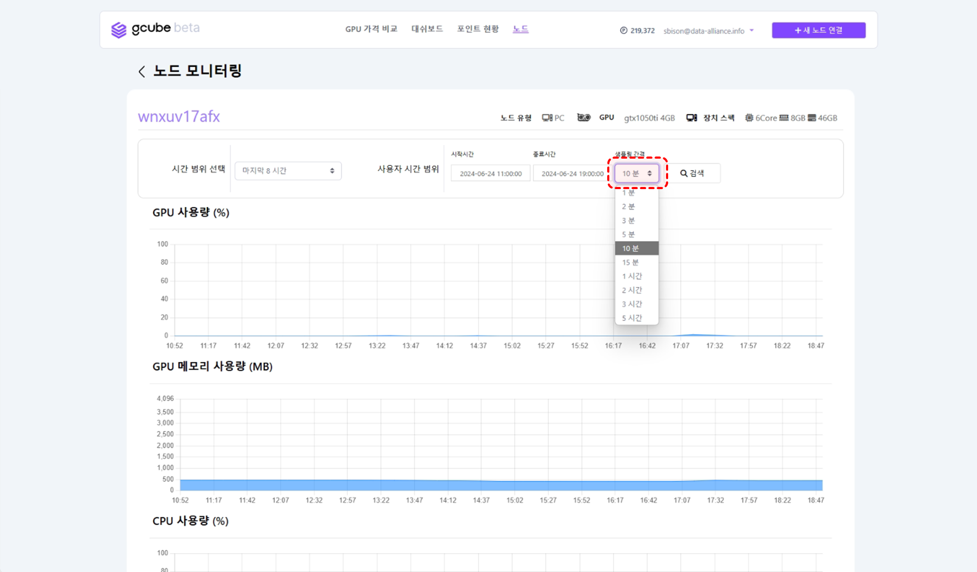This screenshot has width=977, height=572.
Task: Select the 1 분 sampling option
Action: [x=637, y=193]
